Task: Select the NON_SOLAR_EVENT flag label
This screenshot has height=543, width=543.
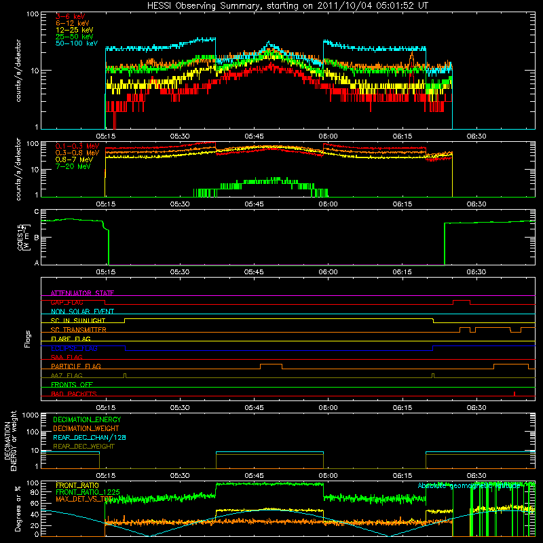Action: click(x=82, y=312)
